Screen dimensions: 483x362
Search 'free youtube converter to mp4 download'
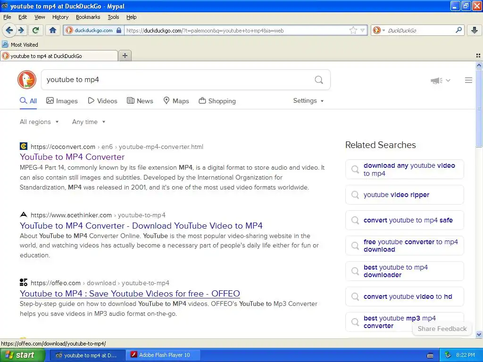404,246
